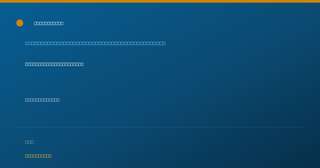Screen dimensions: 320x168
Task: Select the short gray three-character label
Action: click(x=29, y=142)
